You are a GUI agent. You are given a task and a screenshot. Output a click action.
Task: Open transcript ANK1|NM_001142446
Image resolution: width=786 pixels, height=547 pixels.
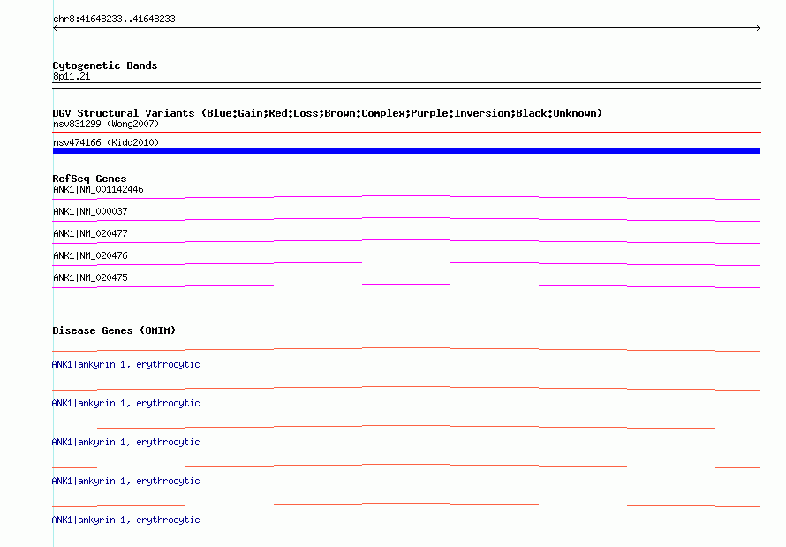[98, 189]
